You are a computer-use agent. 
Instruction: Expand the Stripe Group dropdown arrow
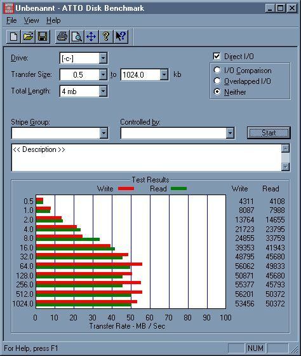(x=104, y=133)
